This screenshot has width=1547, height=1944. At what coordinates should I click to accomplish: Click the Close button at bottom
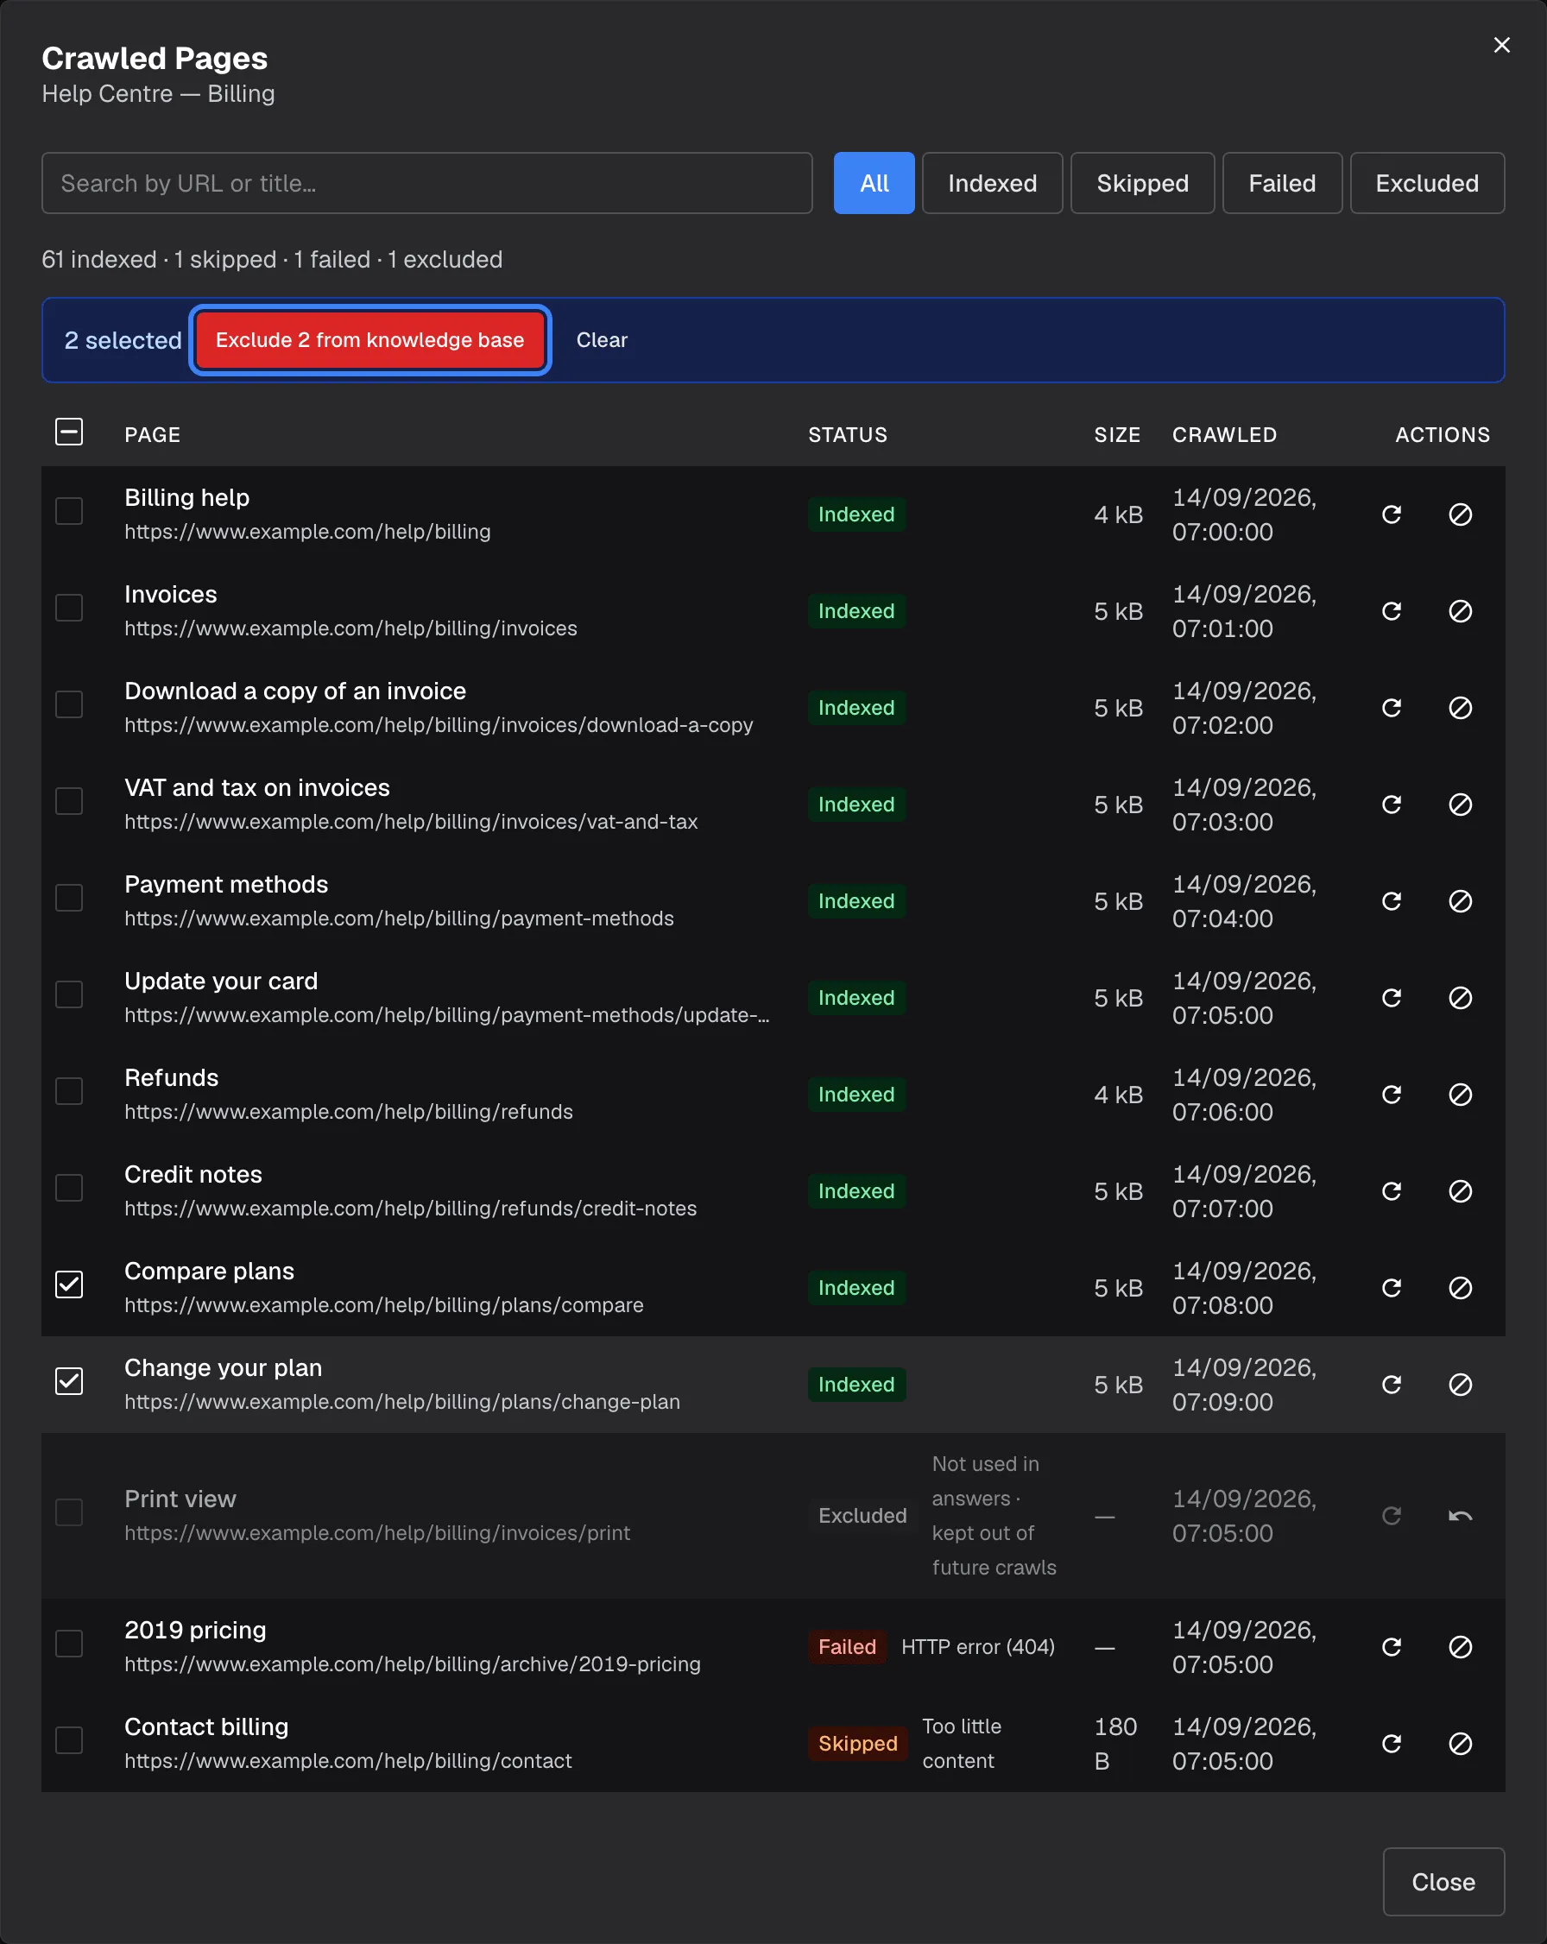click(x=1443, y=1882)
